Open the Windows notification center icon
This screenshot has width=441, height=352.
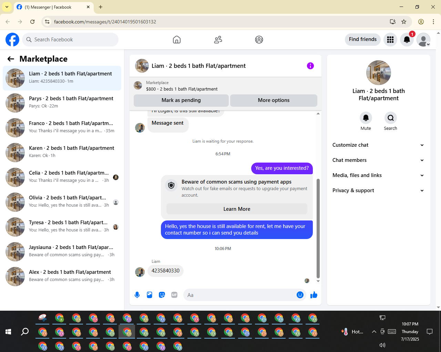430,332
